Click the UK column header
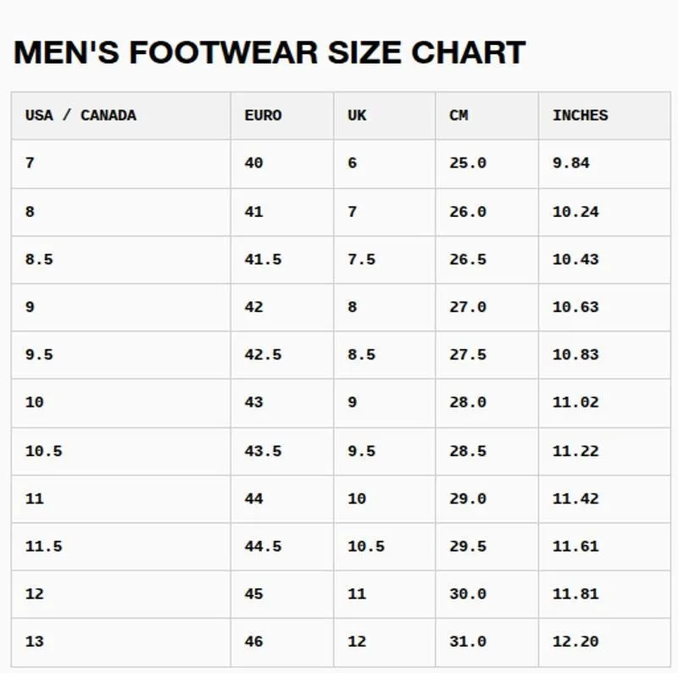The width and height of the screenshot is (678, 673). click(385, 115)
